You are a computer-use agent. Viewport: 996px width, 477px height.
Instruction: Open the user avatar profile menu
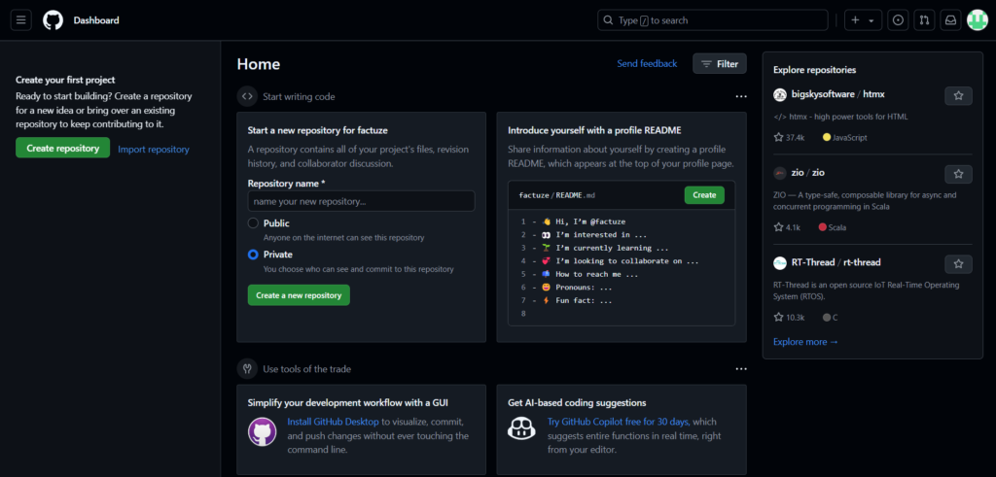pos(977,20)
